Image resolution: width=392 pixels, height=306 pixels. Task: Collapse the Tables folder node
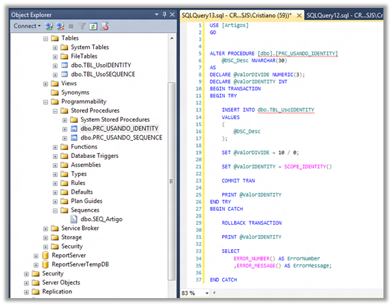46,38
